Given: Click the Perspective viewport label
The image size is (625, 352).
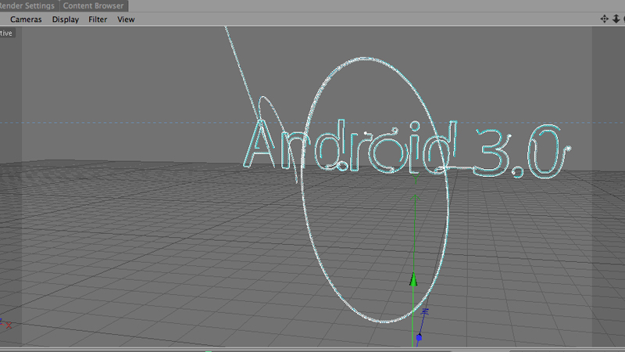Looking at the screenshot, I should [x=7, y=33].
